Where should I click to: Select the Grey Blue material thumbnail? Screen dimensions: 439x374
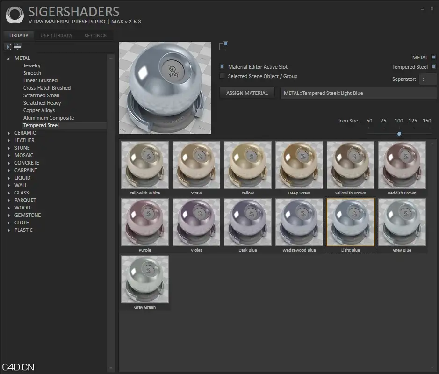pos(402,222)
